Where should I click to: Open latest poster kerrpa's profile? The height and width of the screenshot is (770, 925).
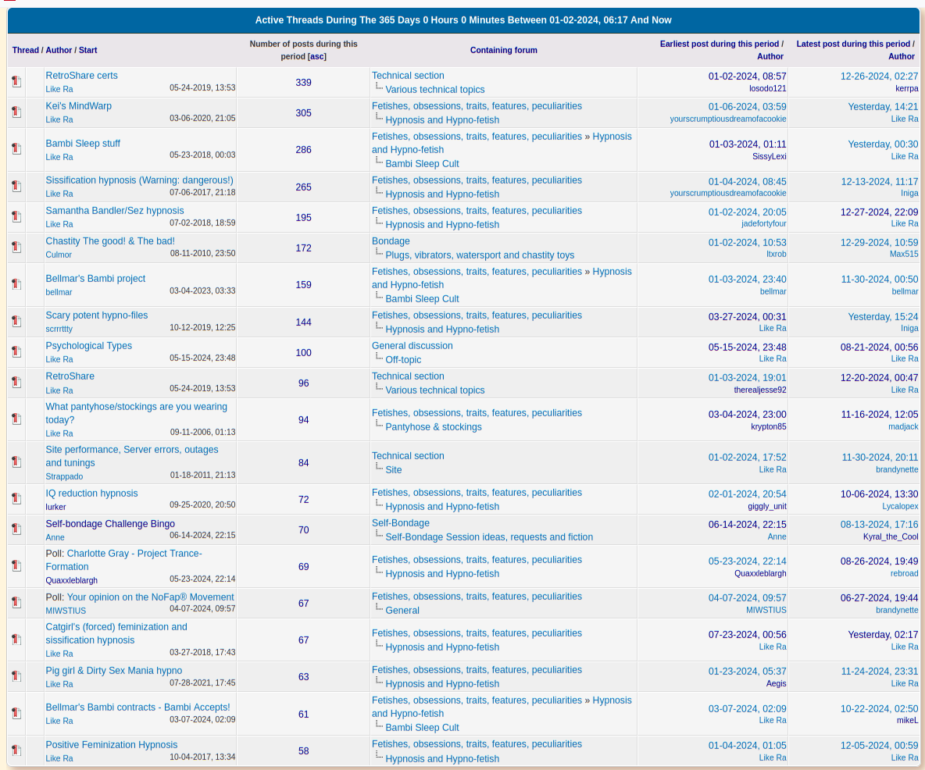pyautogui.click(x=906, y=88)
